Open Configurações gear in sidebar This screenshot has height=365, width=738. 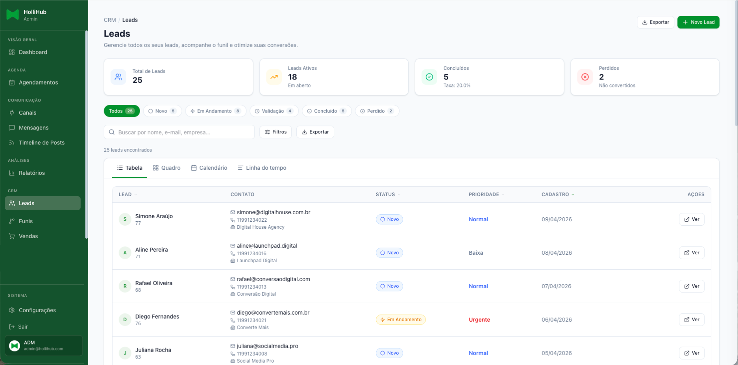[12, 310]
